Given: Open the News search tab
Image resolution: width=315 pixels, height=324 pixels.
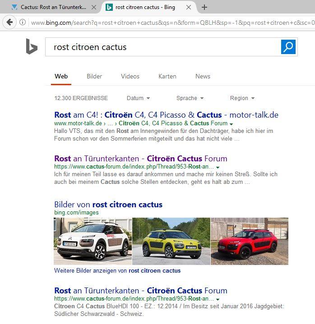Looking at the screenshot, I should click(x=203, y=76).
